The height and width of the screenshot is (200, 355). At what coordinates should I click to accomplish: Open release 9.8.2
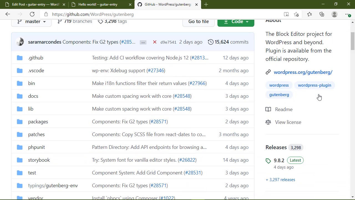click(279, 161)
